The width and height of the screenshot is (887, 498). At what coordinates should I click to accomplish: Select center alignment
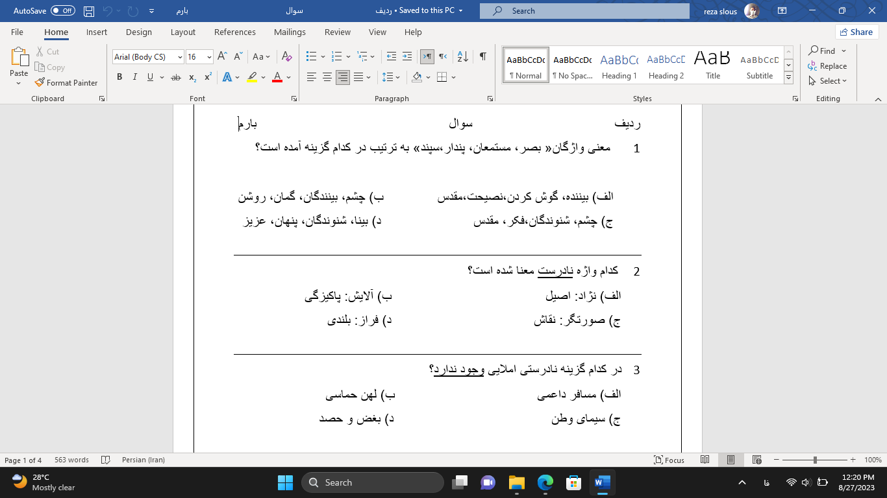tap(328, 77)
